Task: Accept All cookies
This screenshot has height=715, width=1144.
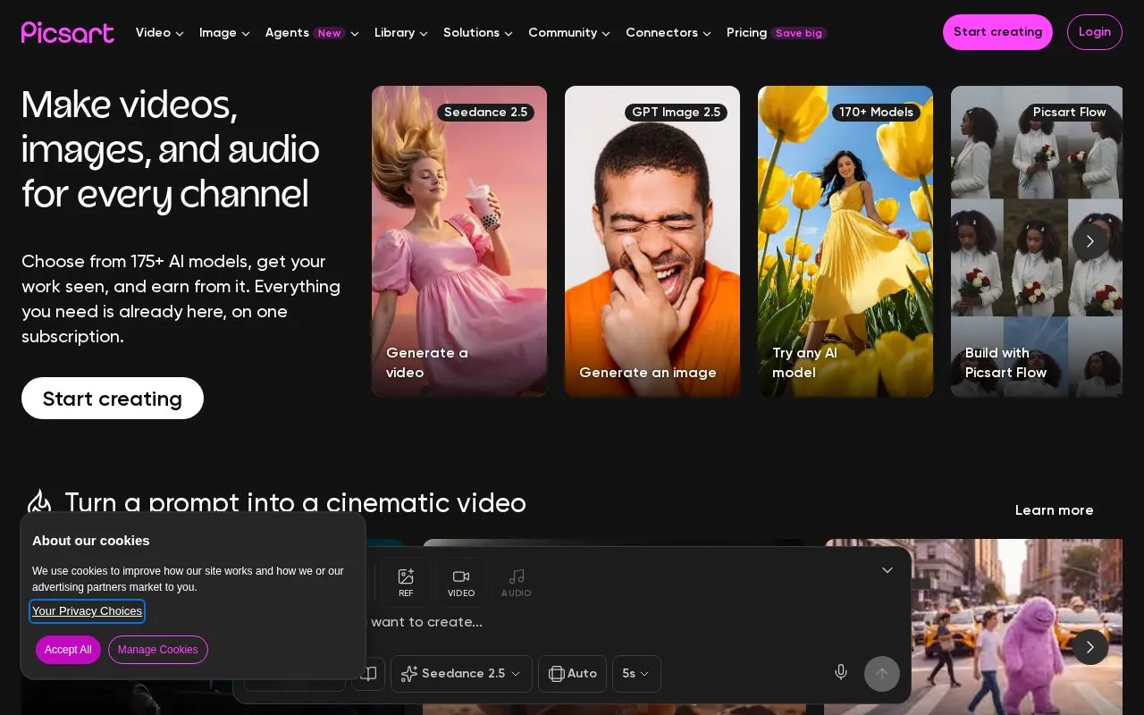Action: point(68,650)
